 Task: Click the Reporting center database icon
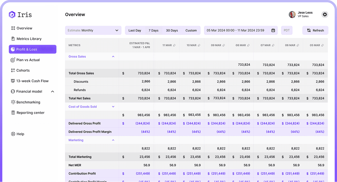pos(13,113)
